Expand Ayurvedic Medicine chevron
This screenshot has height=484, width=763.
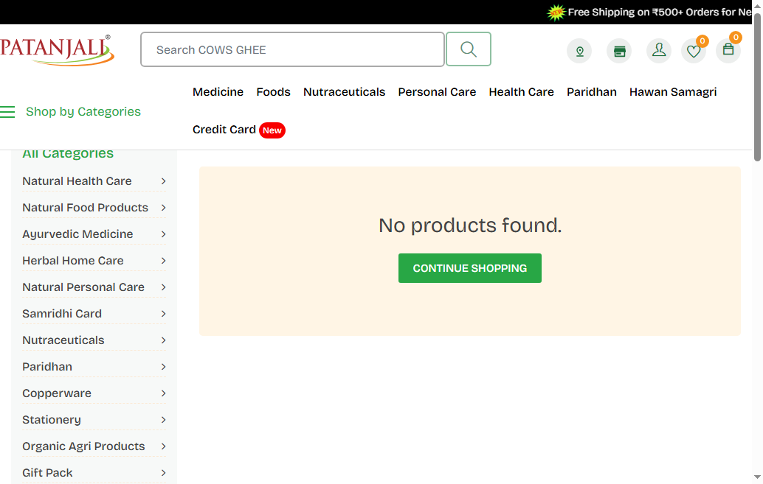[164, 234]
